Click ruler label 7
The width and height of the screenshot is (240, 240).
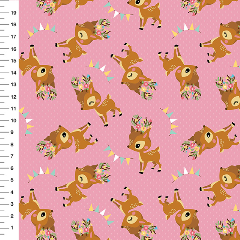12,156
